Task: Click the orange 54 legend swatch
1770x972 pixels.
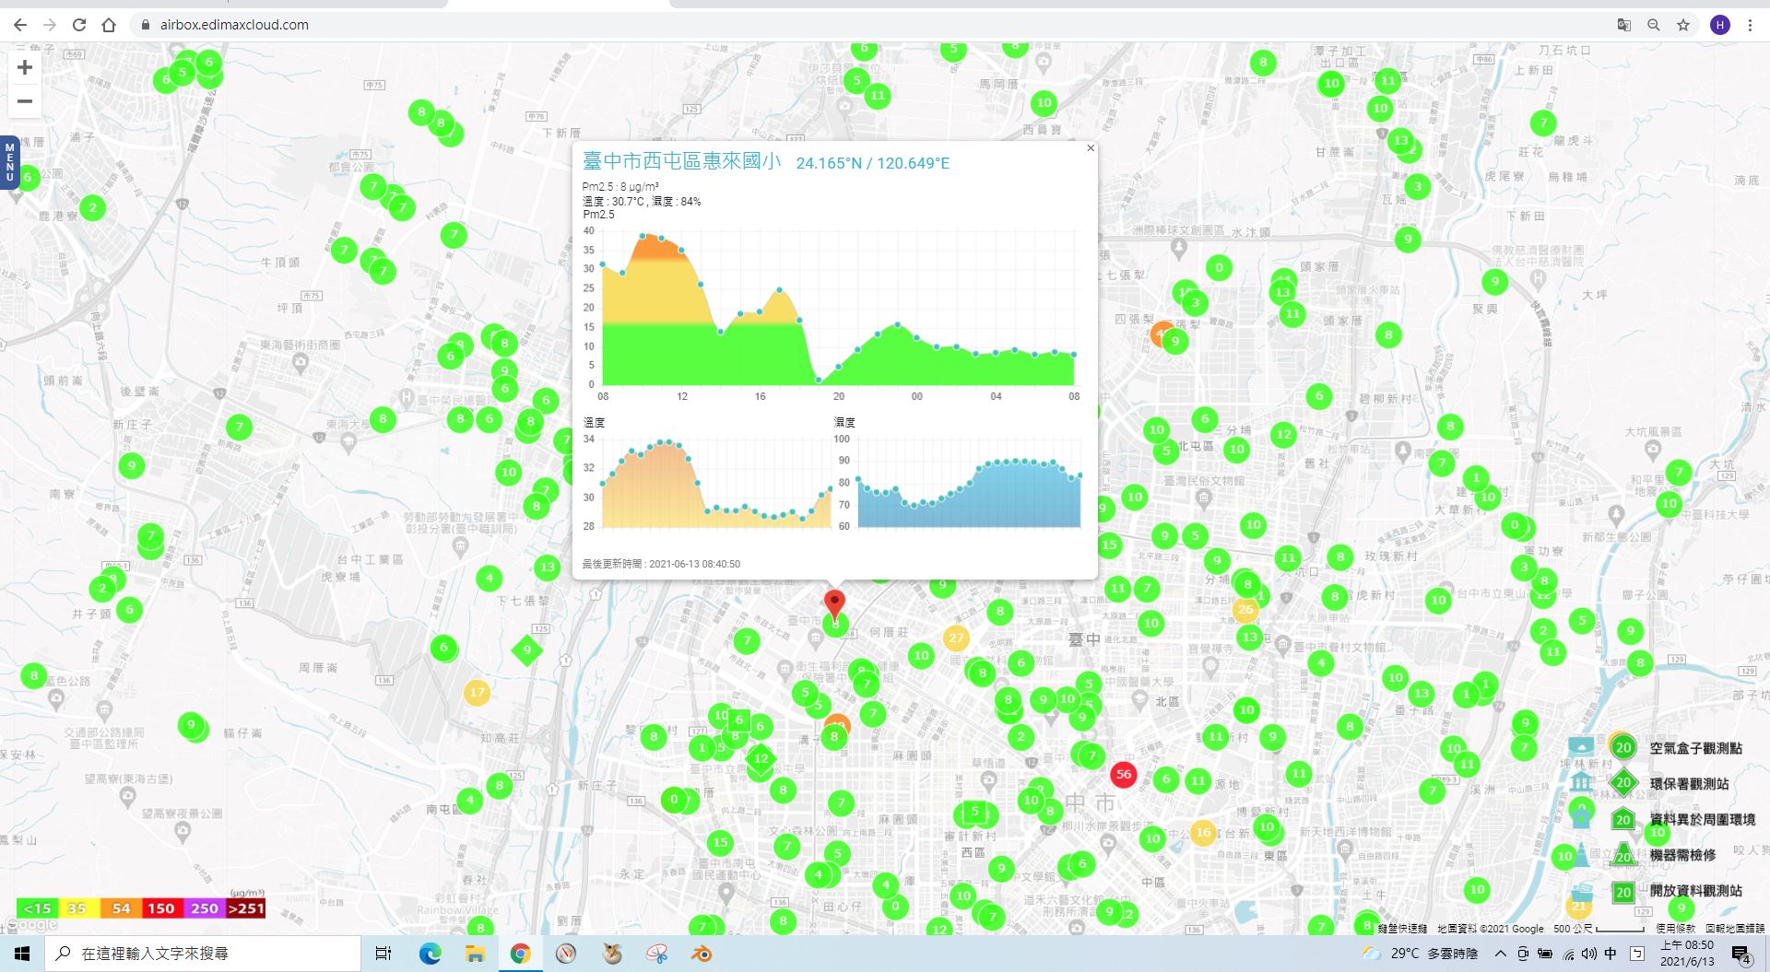Action: coord(120,908)
